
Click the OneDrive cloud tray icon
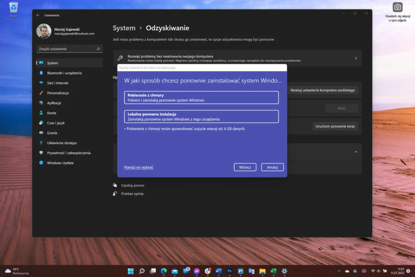tap(347, 271)
